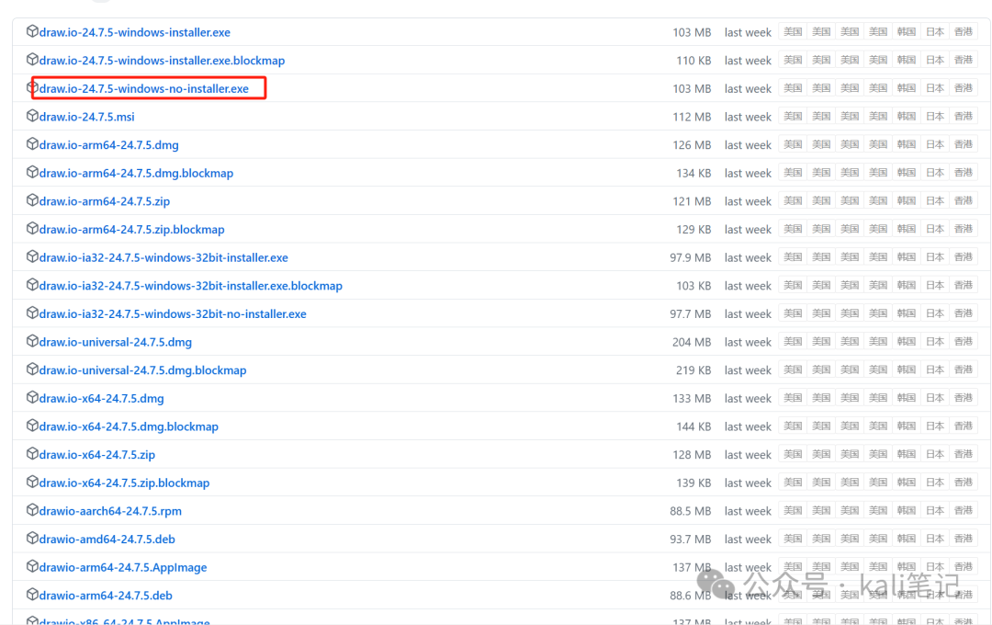Download draw.io-24.7.5-windows-no-installer.exe
992x625 pixels.
(x=144, y=88)
